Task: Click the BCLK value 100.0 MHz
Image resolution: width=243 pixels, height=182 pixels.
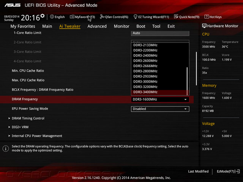Action: coord(209,60)
